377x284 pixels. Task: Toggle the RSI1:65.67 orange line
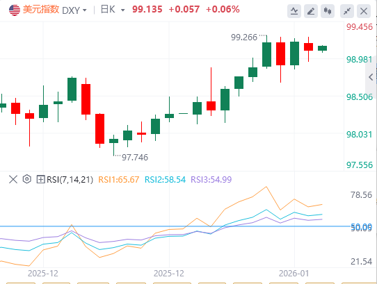point(119,180)
